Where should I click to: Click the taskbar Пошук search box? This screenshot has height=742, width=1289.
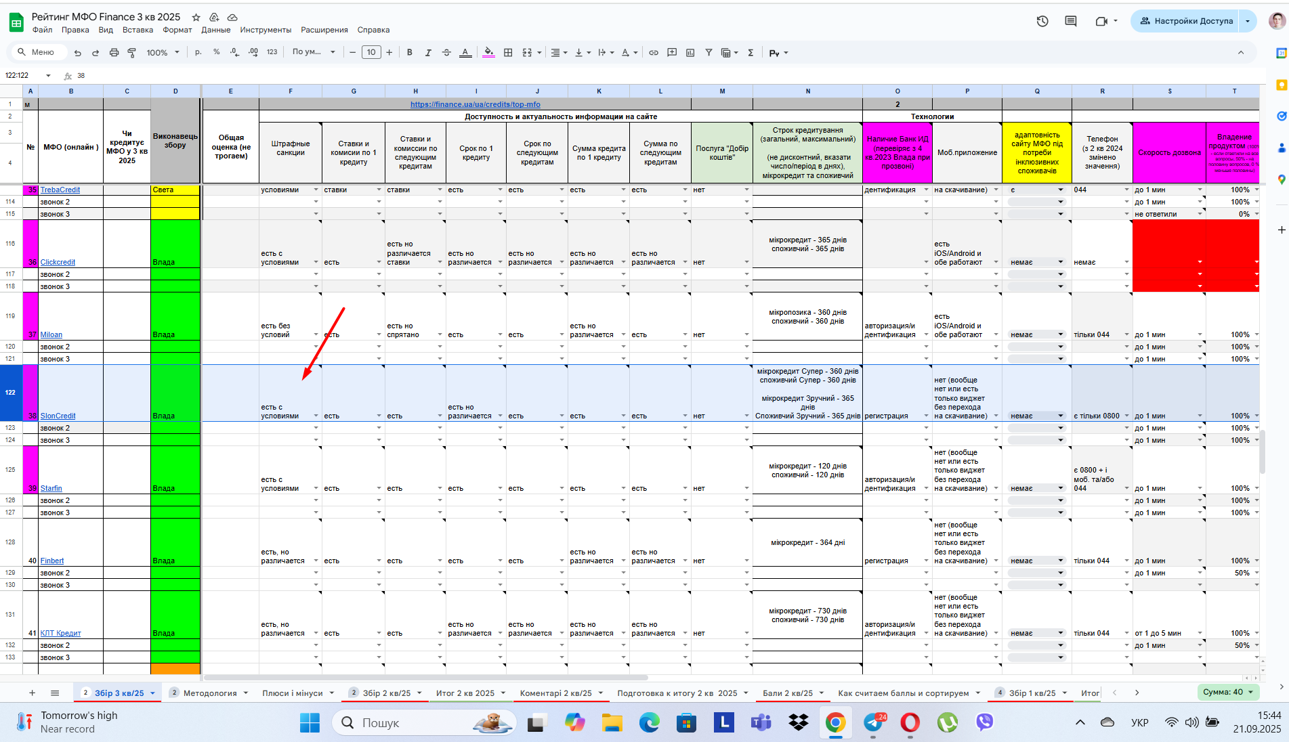[424, 723]
